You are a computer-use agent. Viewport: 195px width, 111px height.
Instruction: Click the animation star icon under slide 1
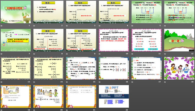[x=1, y=26]
